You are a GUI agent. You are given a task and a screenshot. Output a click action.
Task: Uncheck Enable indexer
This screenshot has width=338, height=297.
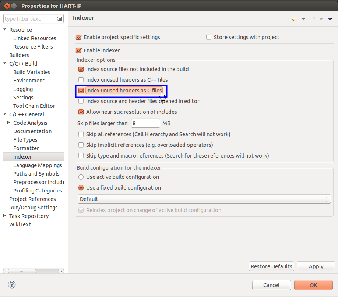(78, 50)
